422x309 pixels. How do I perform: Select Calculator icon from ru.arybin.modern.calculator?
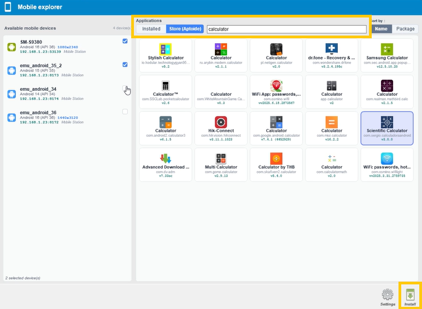click(x=221, y=49)
